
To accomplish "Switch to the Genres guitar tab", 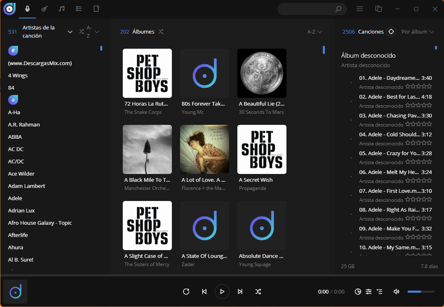I will click(45, 9).
